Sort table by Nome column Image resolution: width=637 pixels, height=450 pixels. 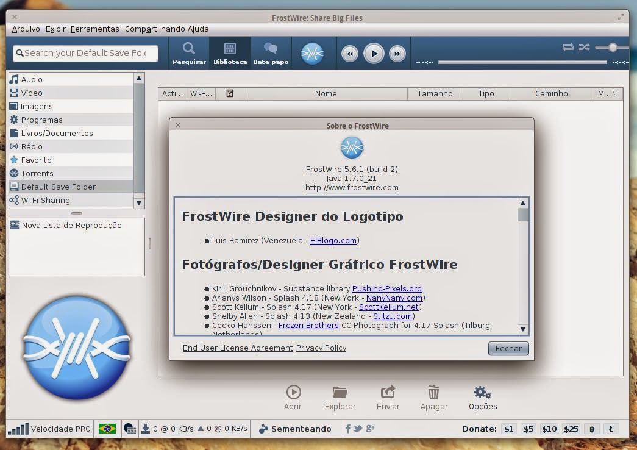pyautogui.click(x=326, y=93)
